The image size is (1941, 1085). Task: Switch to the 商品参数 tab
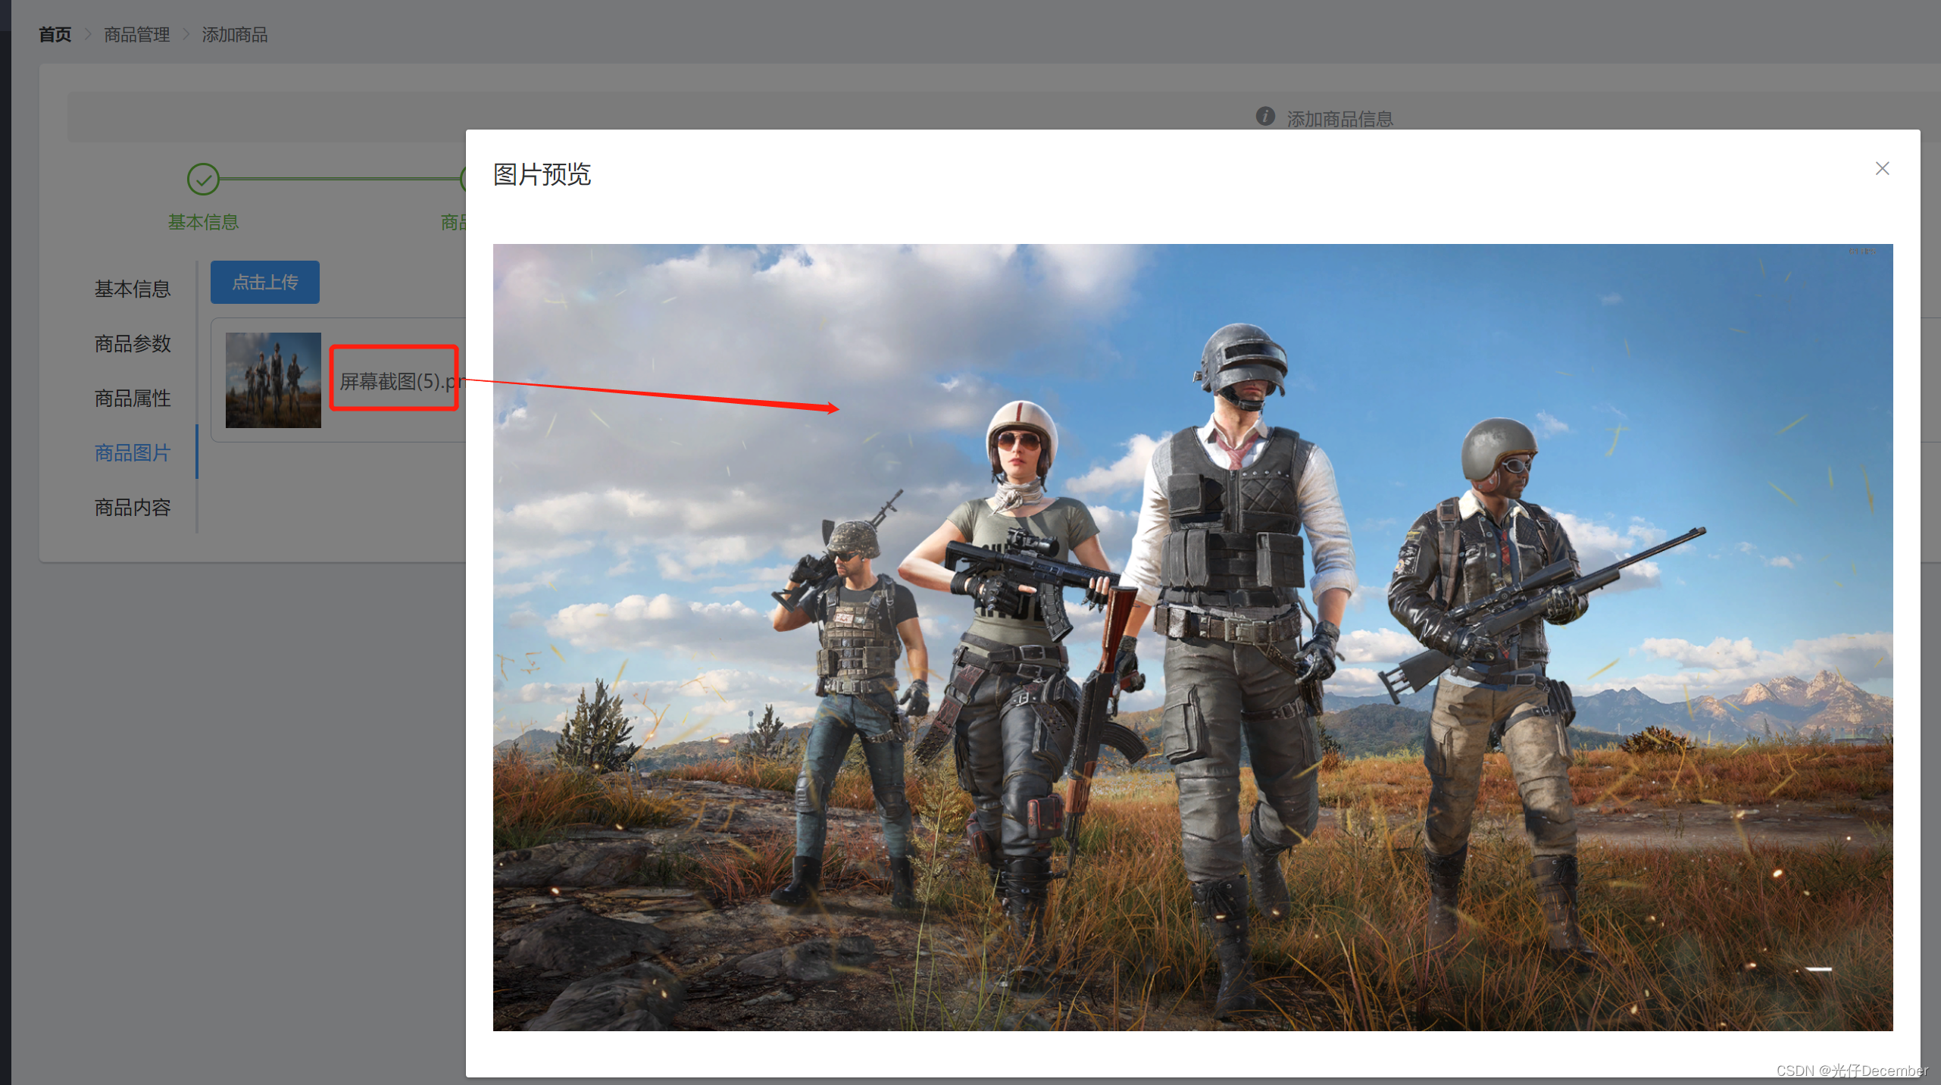(x=133, y=343)
